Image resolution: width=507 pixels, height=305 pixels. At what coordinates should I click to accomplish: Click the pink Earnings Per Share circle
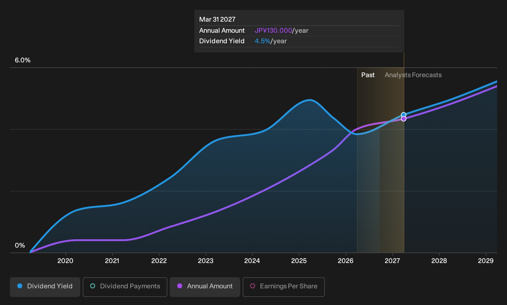pyautogui.click(x=253, y=286)
